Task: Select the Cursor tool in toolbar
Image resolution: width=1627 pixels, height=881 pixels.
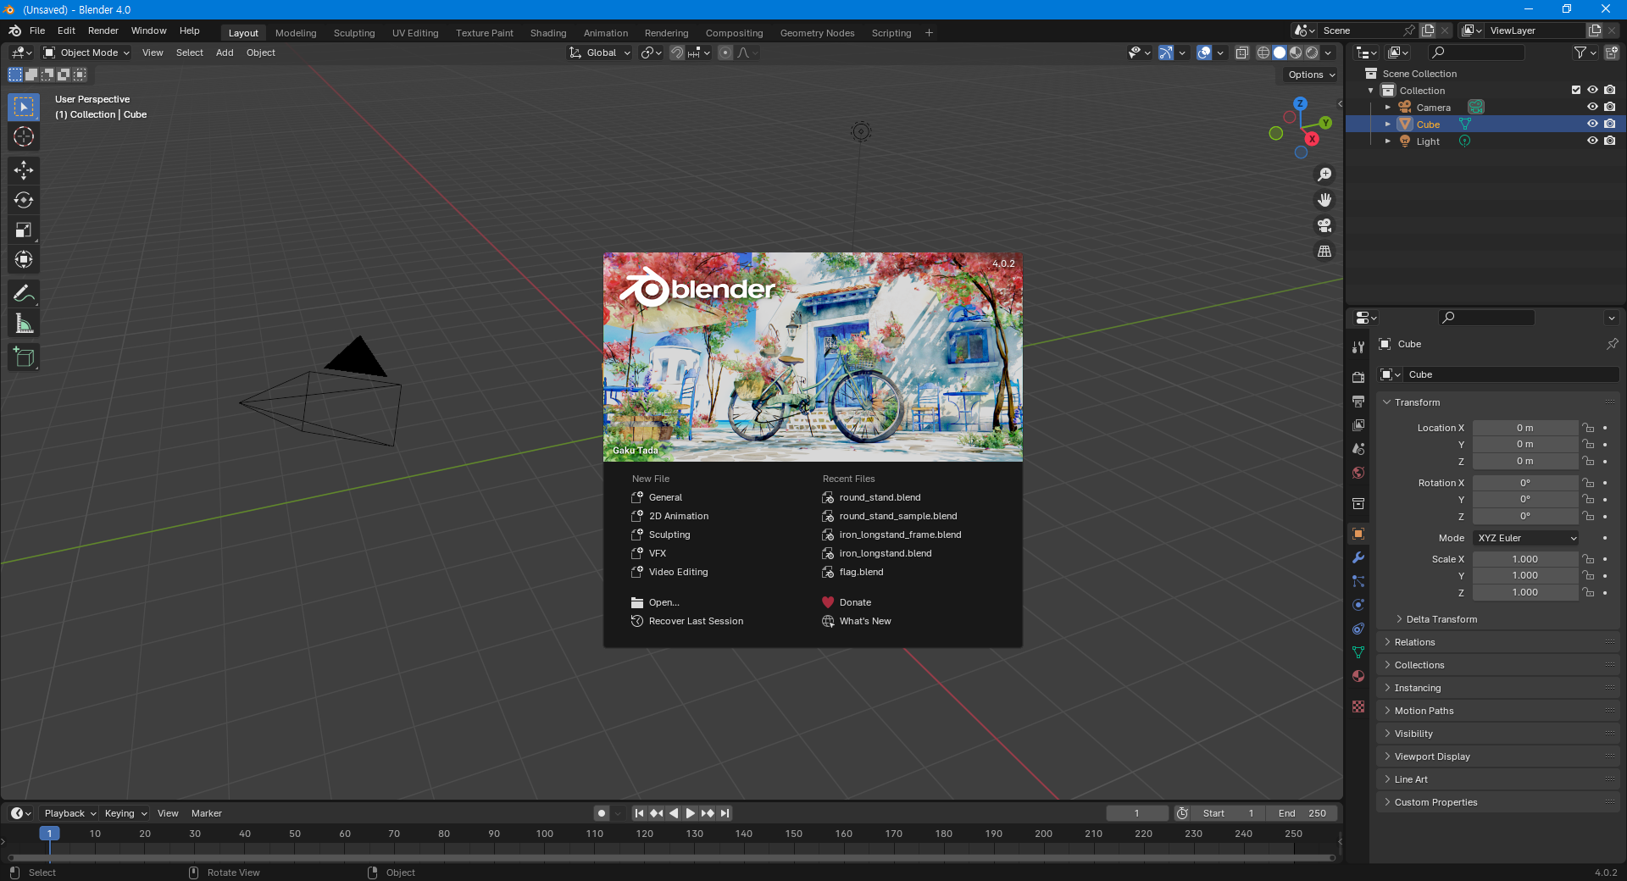Action: pos(24,136)
